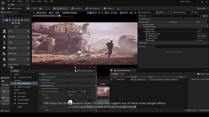Click the Edit HDRIBackdrop link
The image size is (209, 117).
tap(202, 36)
